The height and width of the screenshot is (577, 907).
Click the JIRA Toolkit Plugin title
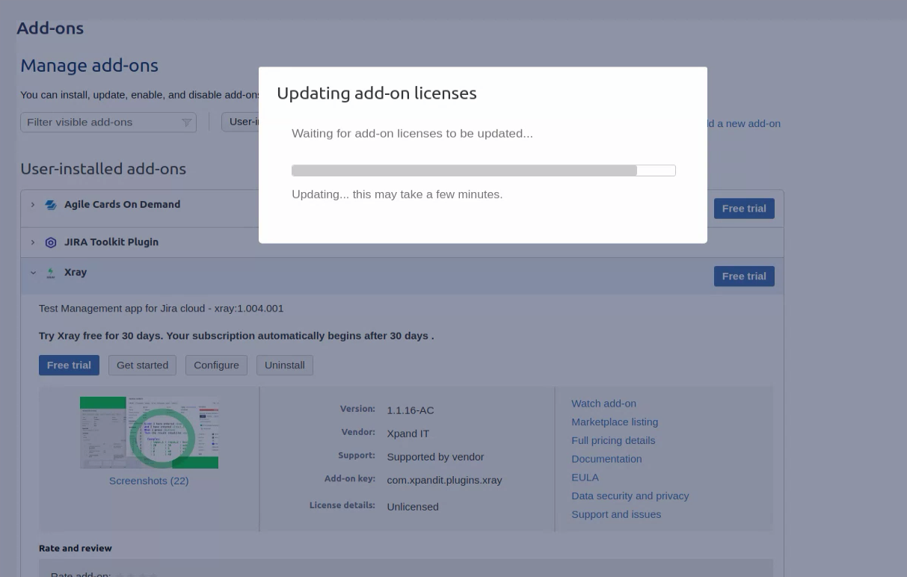[x=111, y=242]
